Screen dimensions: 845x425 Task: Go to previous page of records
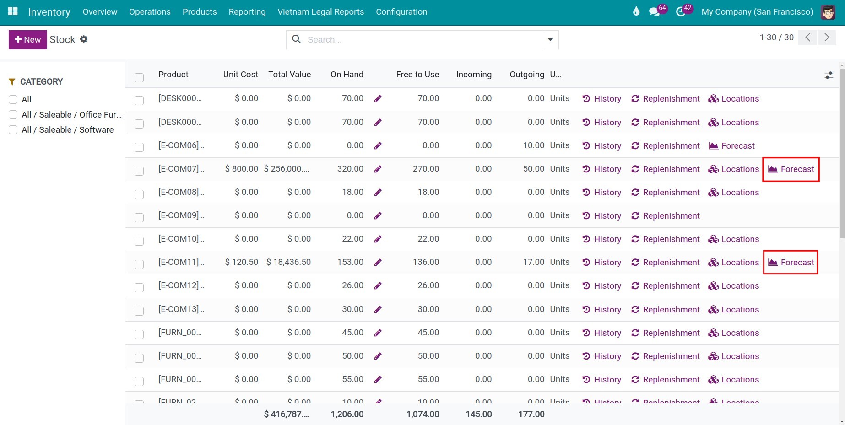808,38
